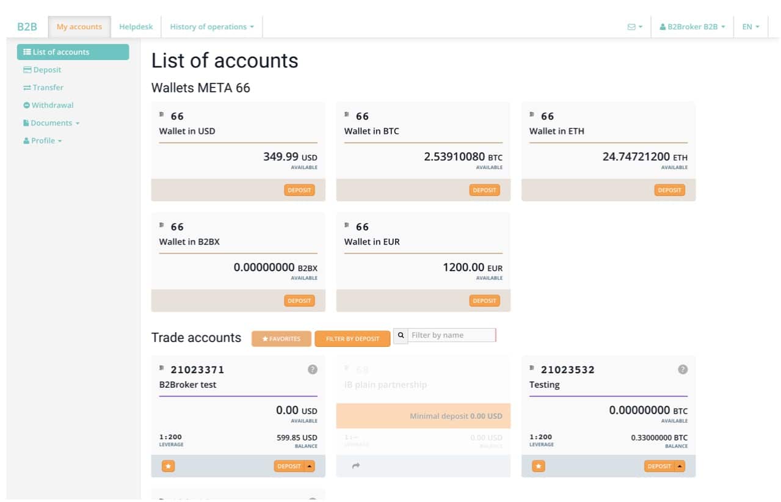
Task: Click the envelope messages icon in header
Action: click(634, 27)
